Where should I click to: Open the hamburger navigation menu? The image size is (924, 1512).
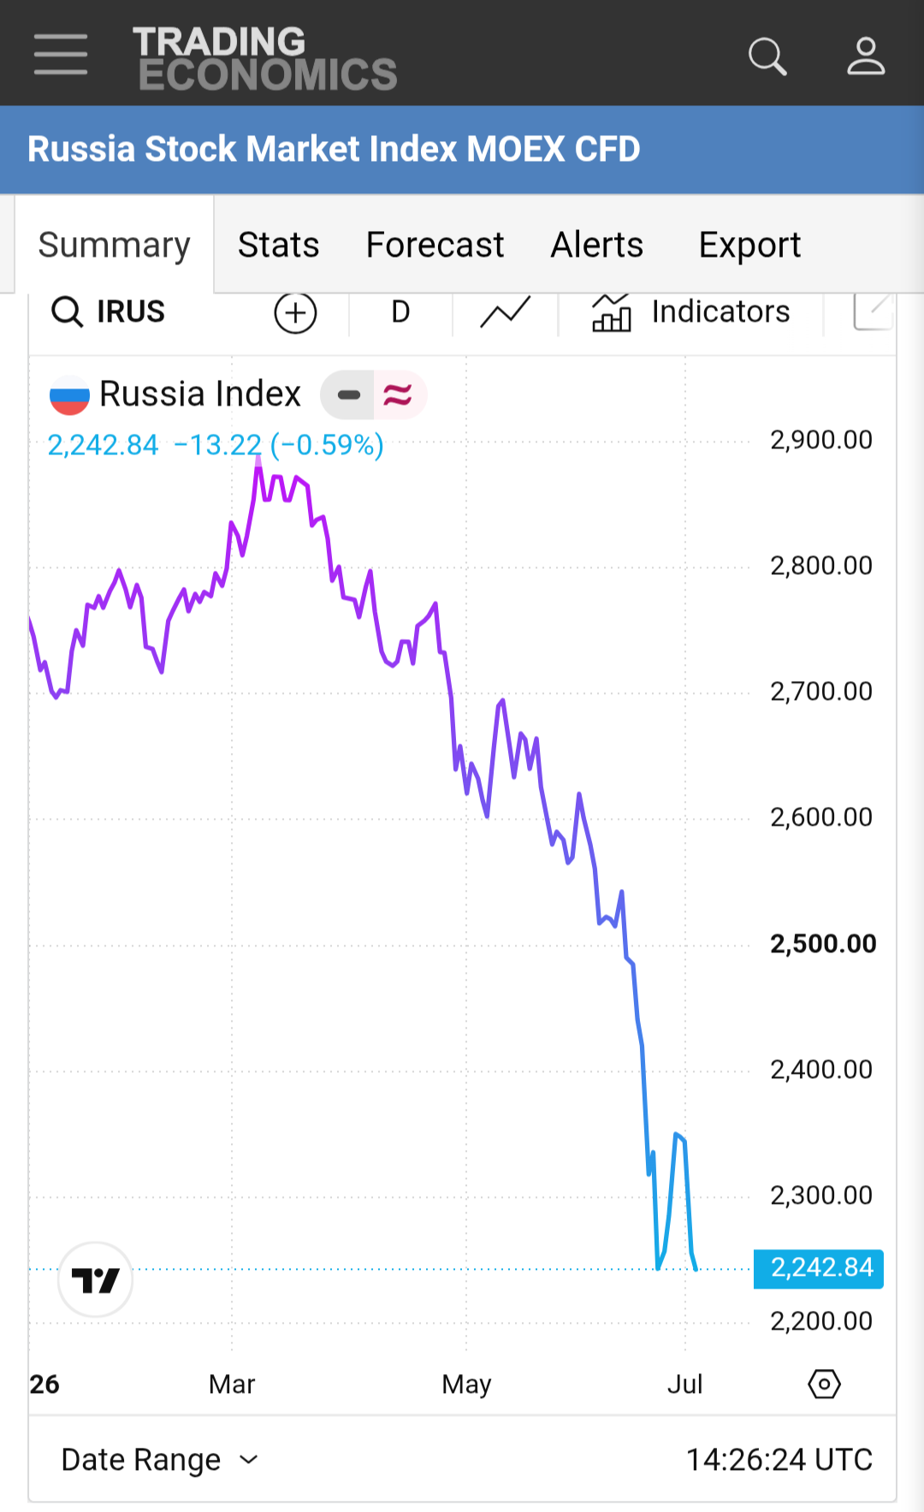click(61, 55)
